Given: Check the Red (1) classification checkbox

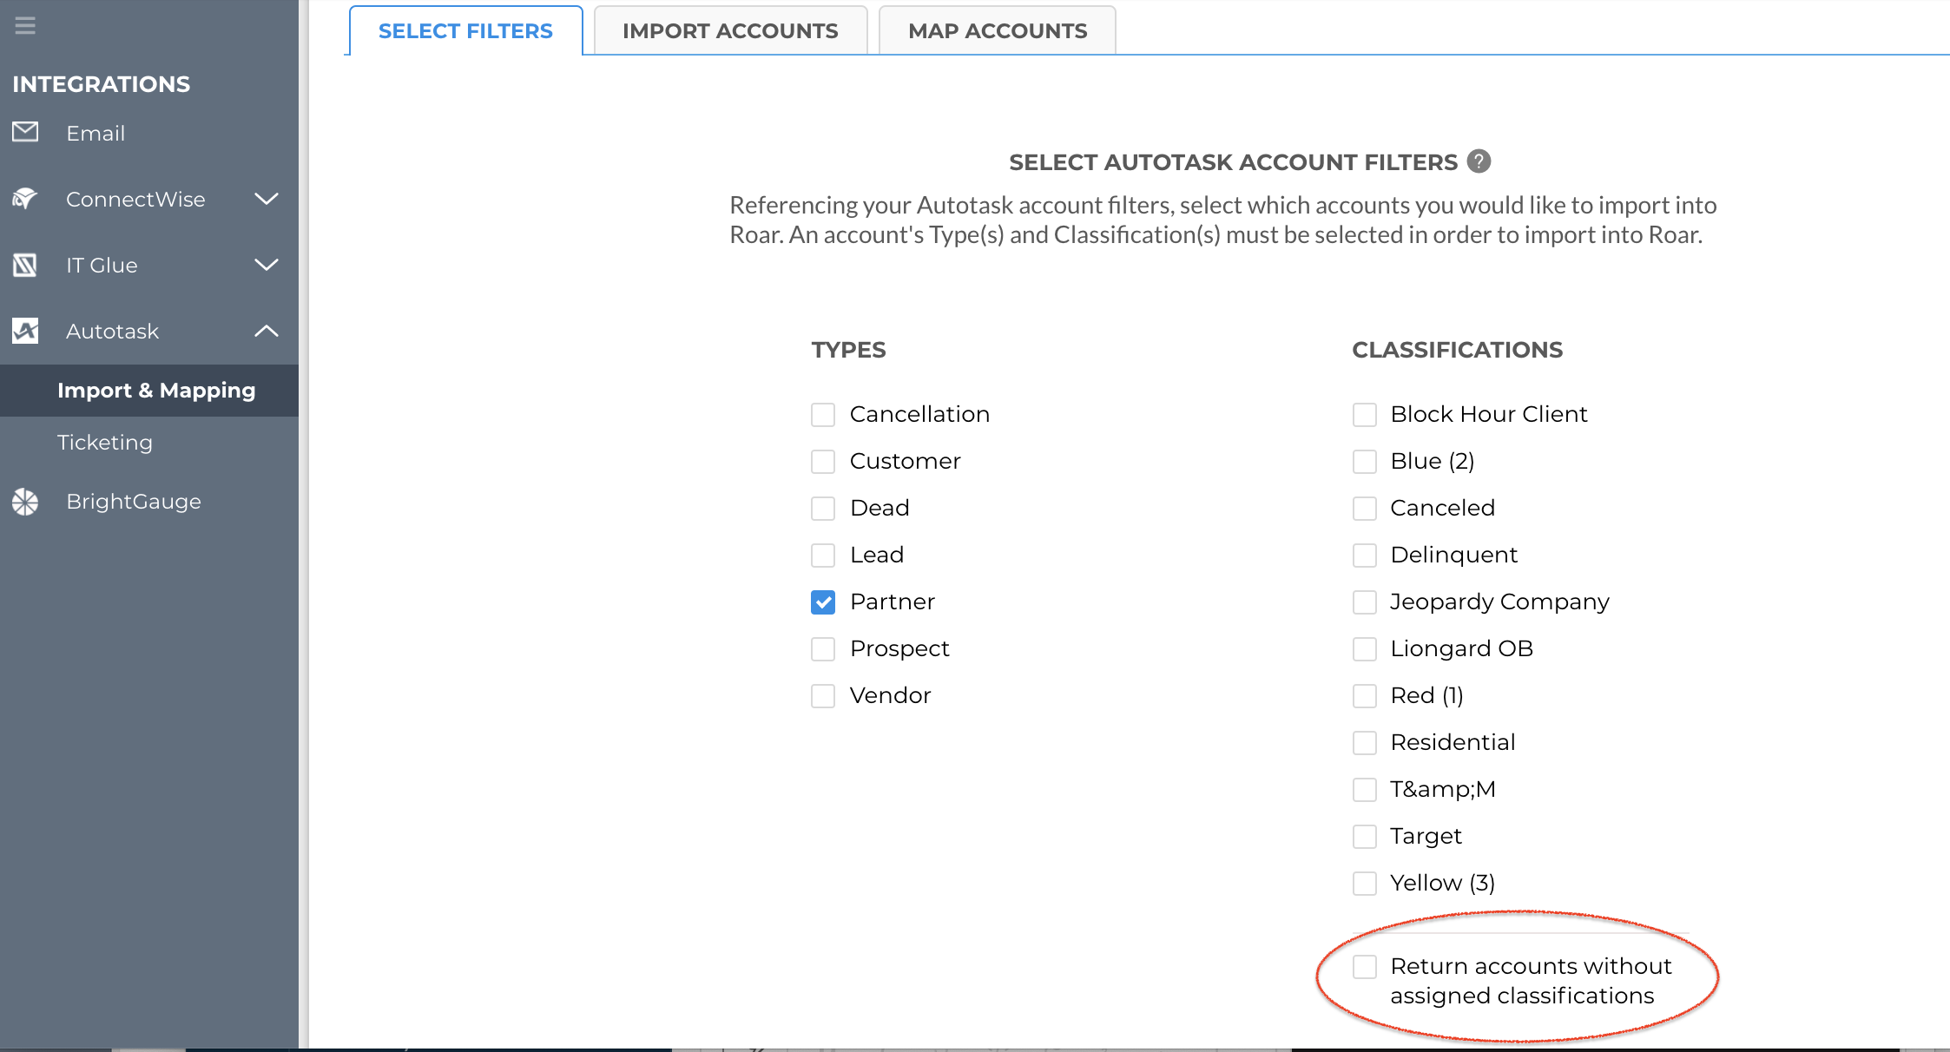Looking at the screenshot, I should point(1365,696).
